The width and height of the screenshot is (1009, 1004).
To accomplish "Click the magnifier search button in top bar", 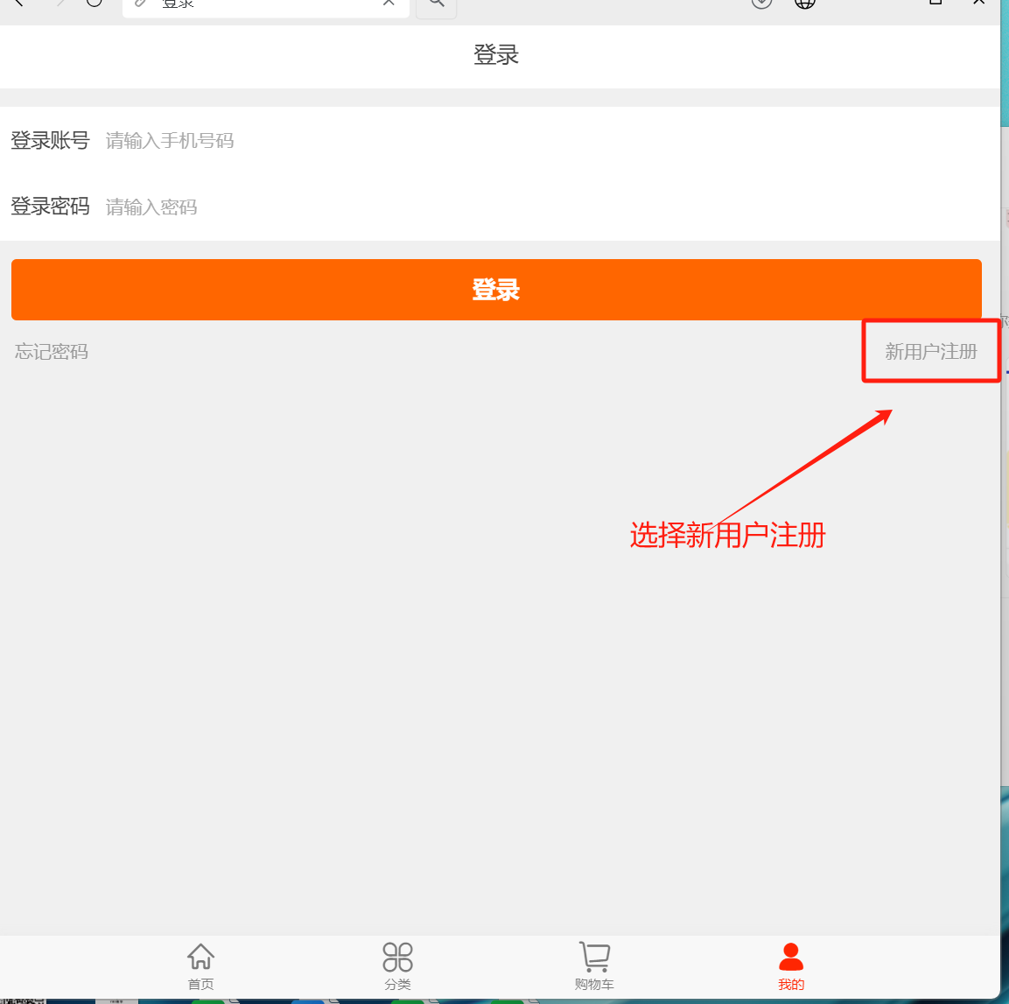I will [437, 4].
